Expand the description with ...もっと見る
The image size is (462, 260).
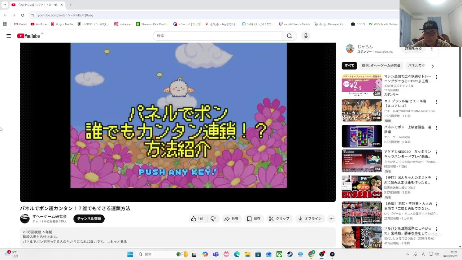[117, 242]
